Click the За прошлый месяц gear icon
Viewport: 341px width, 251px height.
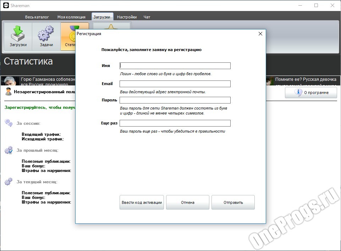(x=9, y=150)
